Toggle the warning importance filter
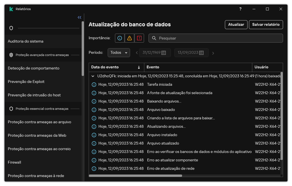 (129, 38)
